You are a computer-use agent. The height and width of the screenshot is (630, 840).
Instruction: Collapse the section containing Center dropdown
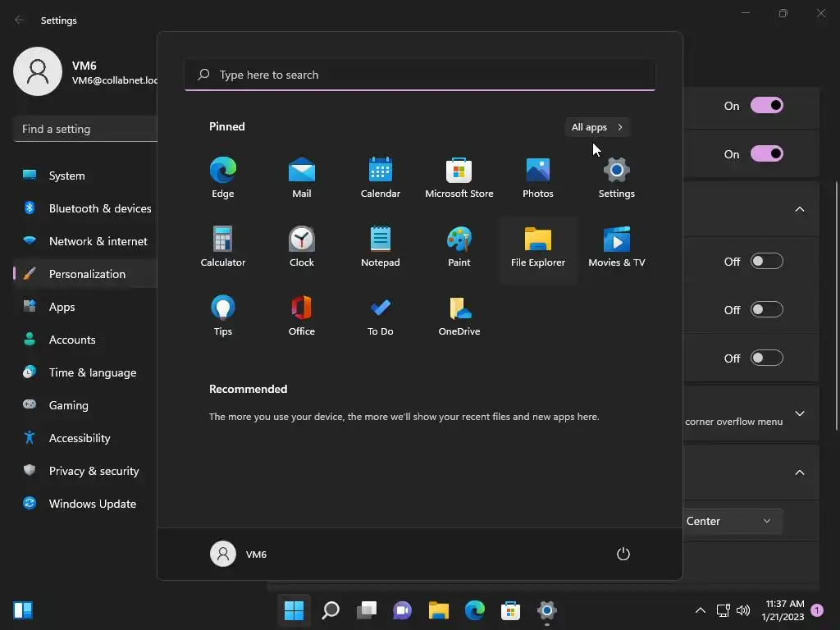[x=799, y=472]
